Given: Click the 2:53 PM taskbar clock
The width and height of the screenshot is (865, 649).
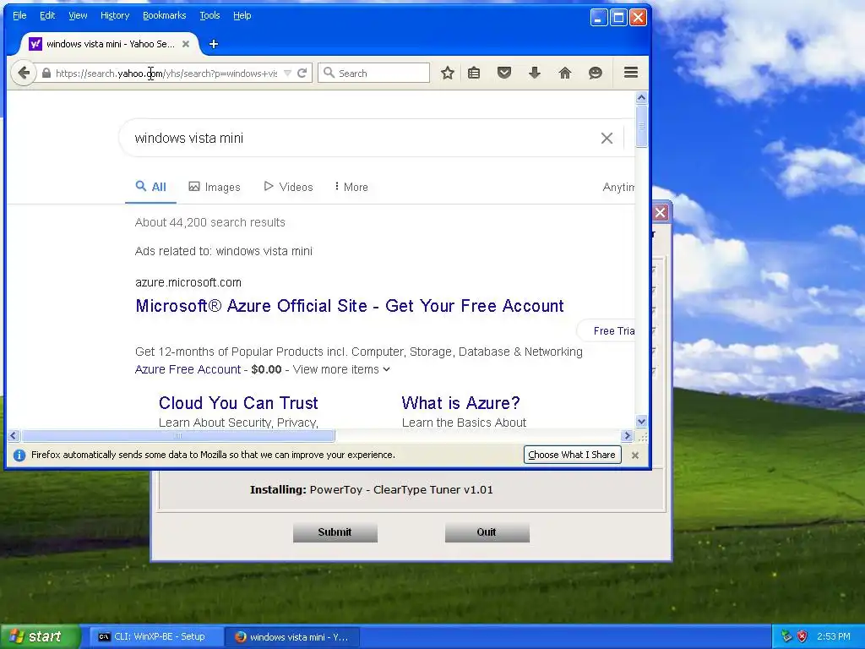Looking at the screenshot, I should coord(834,637).
